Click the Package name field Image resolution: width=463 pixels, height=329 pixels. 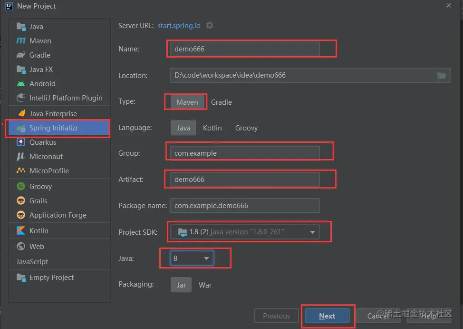(x=245, y=206)
